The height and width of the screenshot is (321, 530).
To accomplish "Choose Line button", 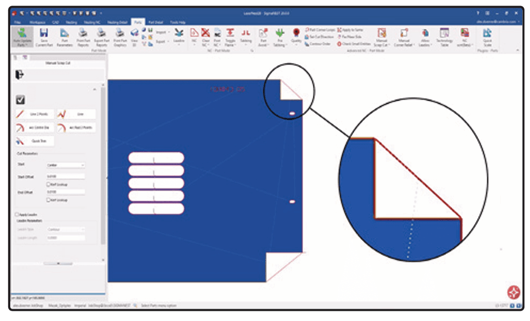I will (76, 114).
